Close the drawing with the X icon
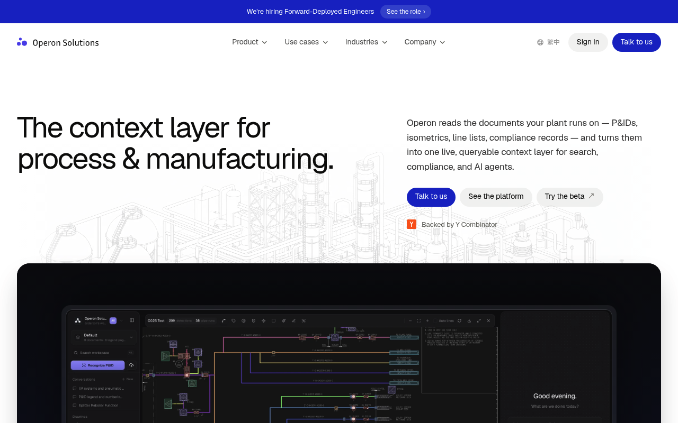Image resolution: width=678 pixels, height=423 pixels. (x=488, y=320)
